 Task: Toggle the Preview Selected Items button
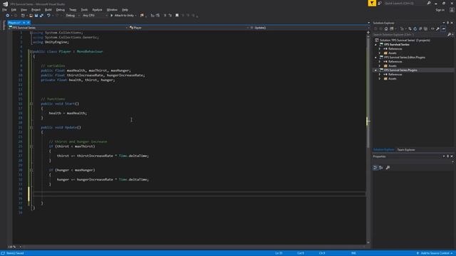point(443,28)
